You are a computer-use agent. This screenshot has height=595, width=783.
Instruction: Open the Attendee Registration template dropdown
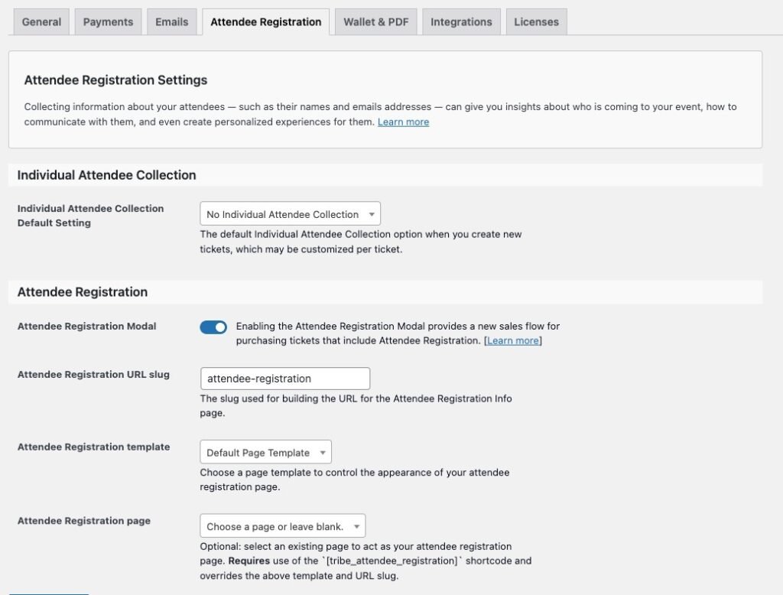coord(265,452)
